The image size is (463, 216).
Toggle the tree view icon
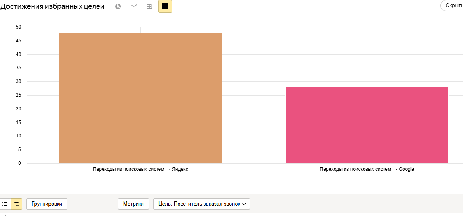click(x=16, y=204)
